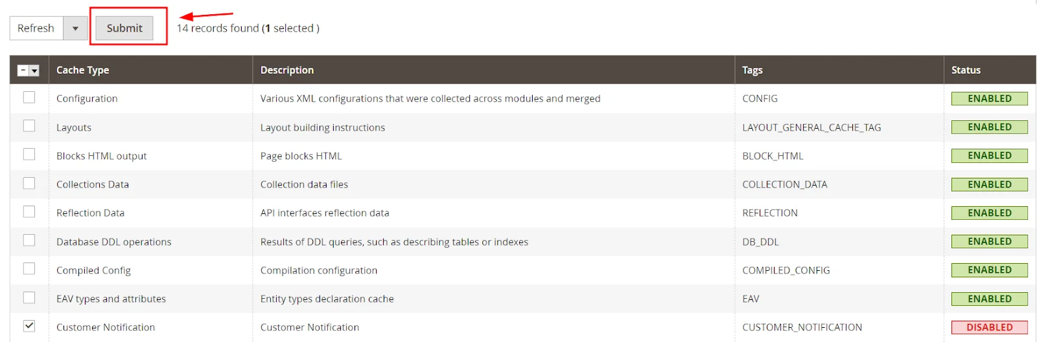The image size is (1037, 342).
Task: Toggle the Reflection Data checkbox
Action: click(29, 212)
